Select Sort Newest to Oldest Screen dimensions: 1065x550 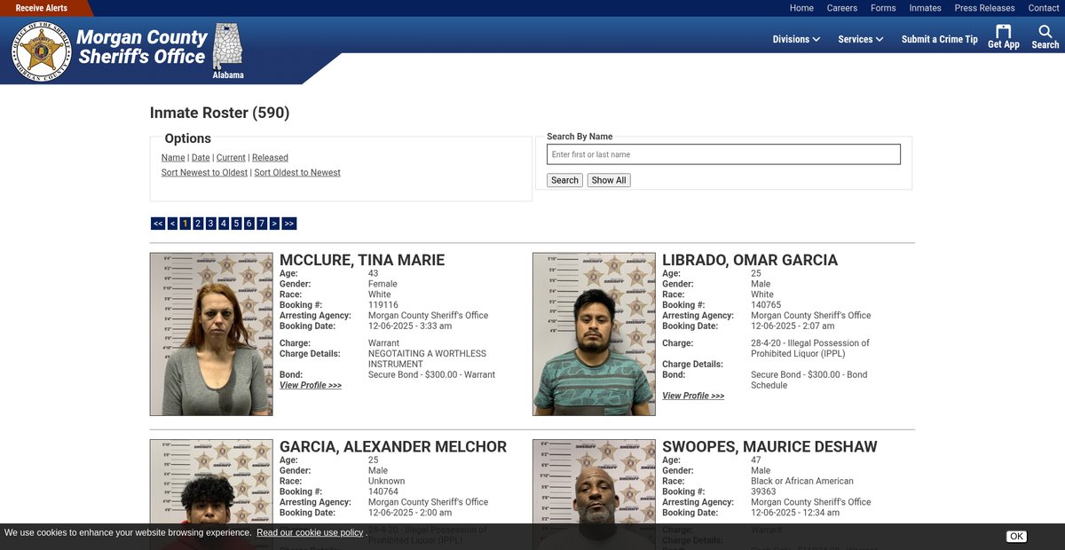click(x=204, y=173)
